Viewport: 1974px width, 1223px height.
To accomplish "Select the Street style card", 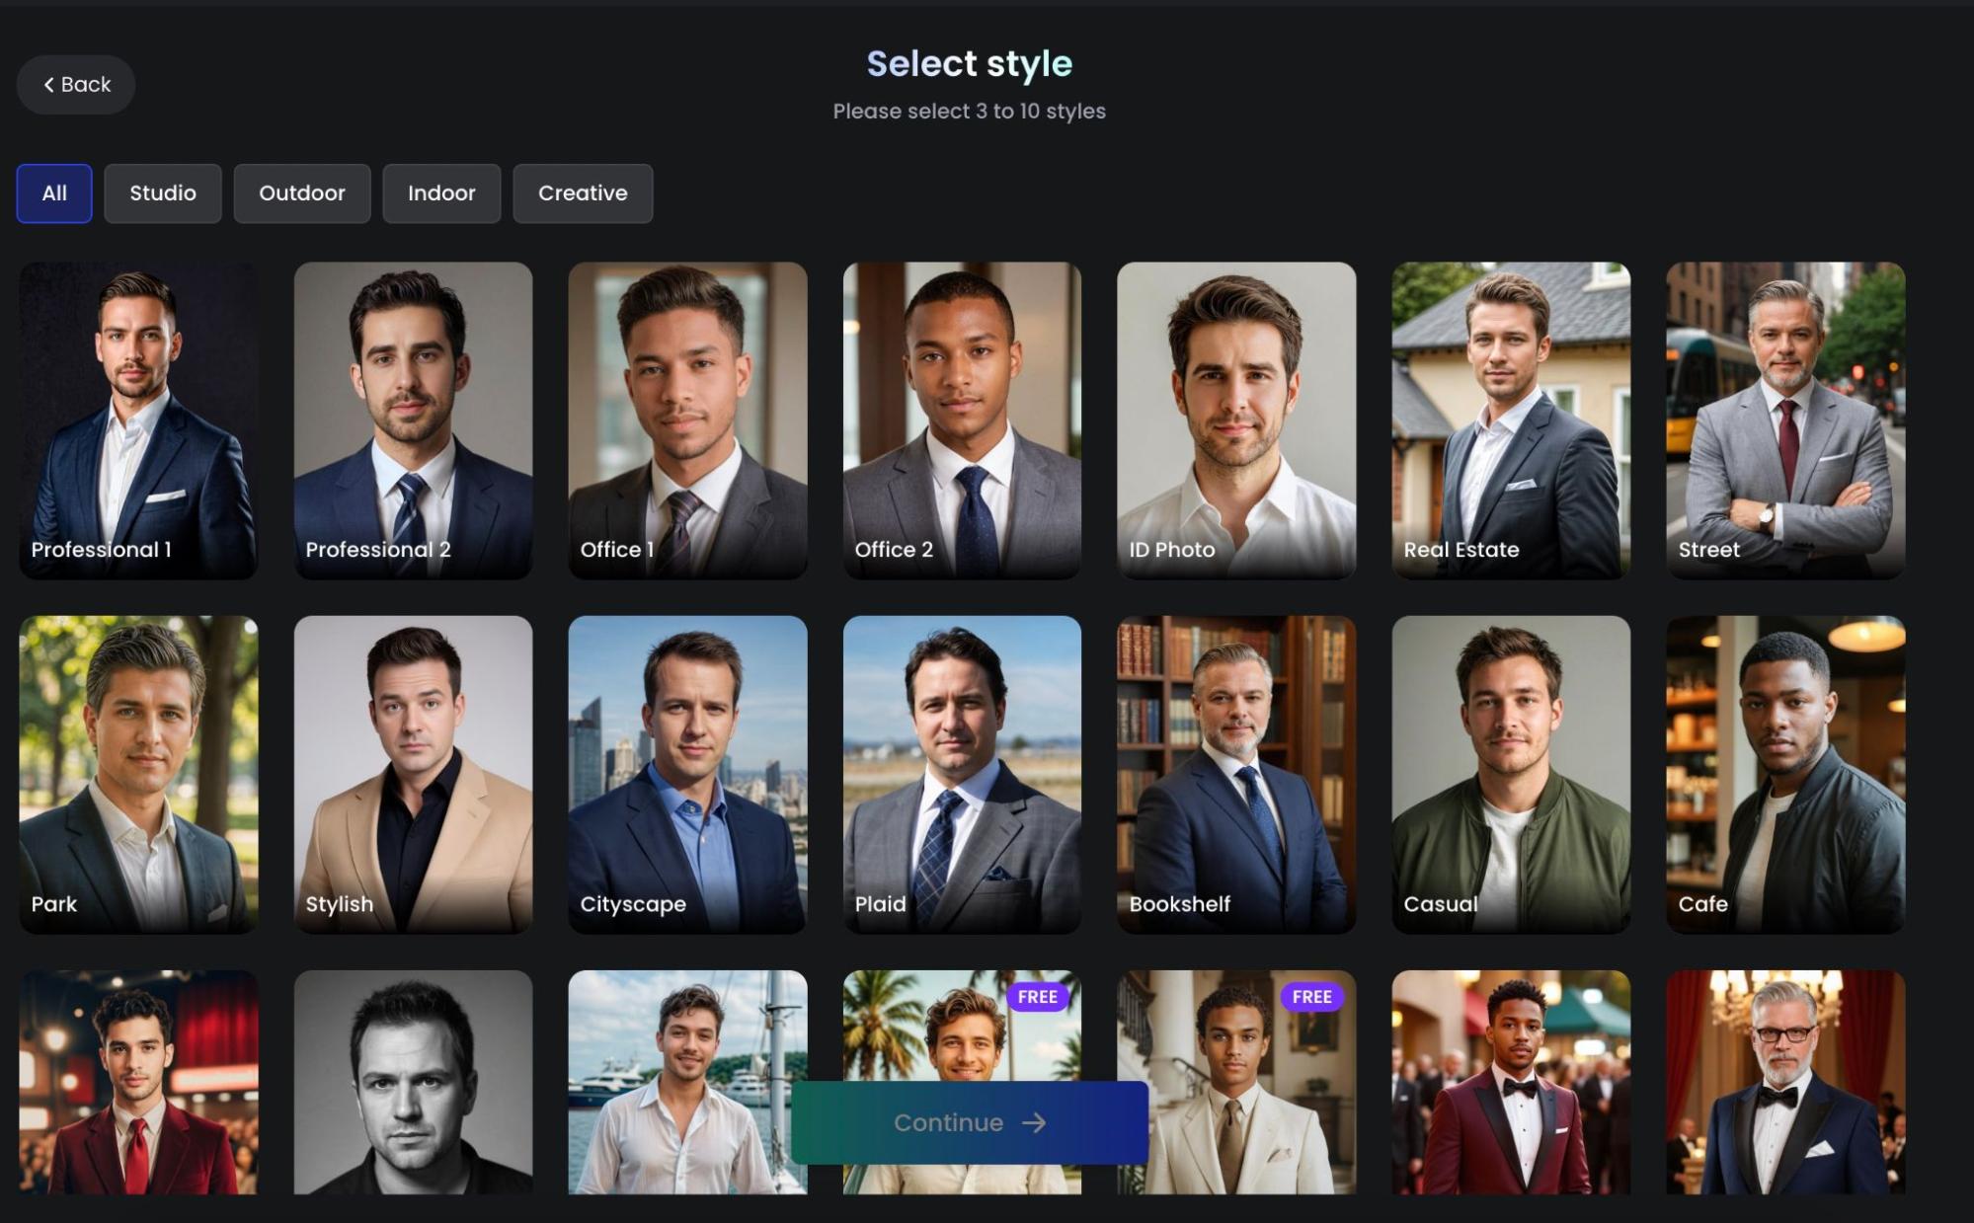I will 1785,420.
